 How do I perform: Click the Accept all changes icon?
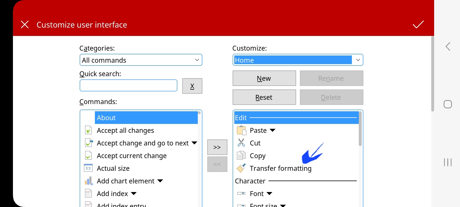point(89,130)
